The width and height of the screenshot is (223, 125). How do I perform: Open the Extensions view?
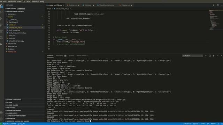(x=1, y=31)
